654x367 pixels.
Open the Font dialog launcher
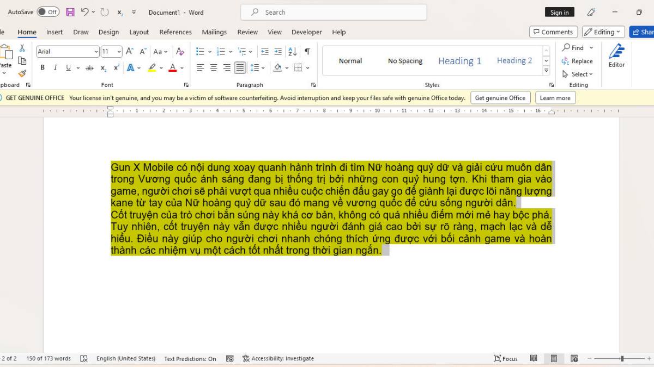(x=186, y=85)
